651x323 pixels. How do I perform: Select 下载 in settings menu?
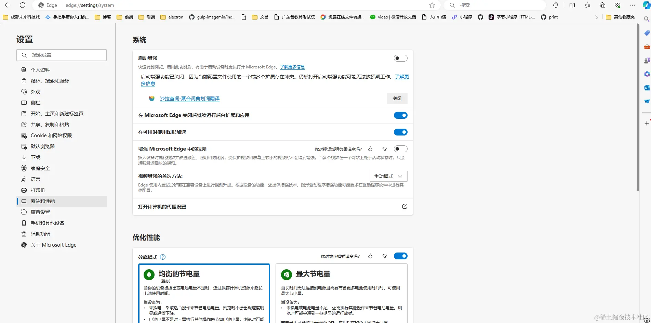point(62,157)
